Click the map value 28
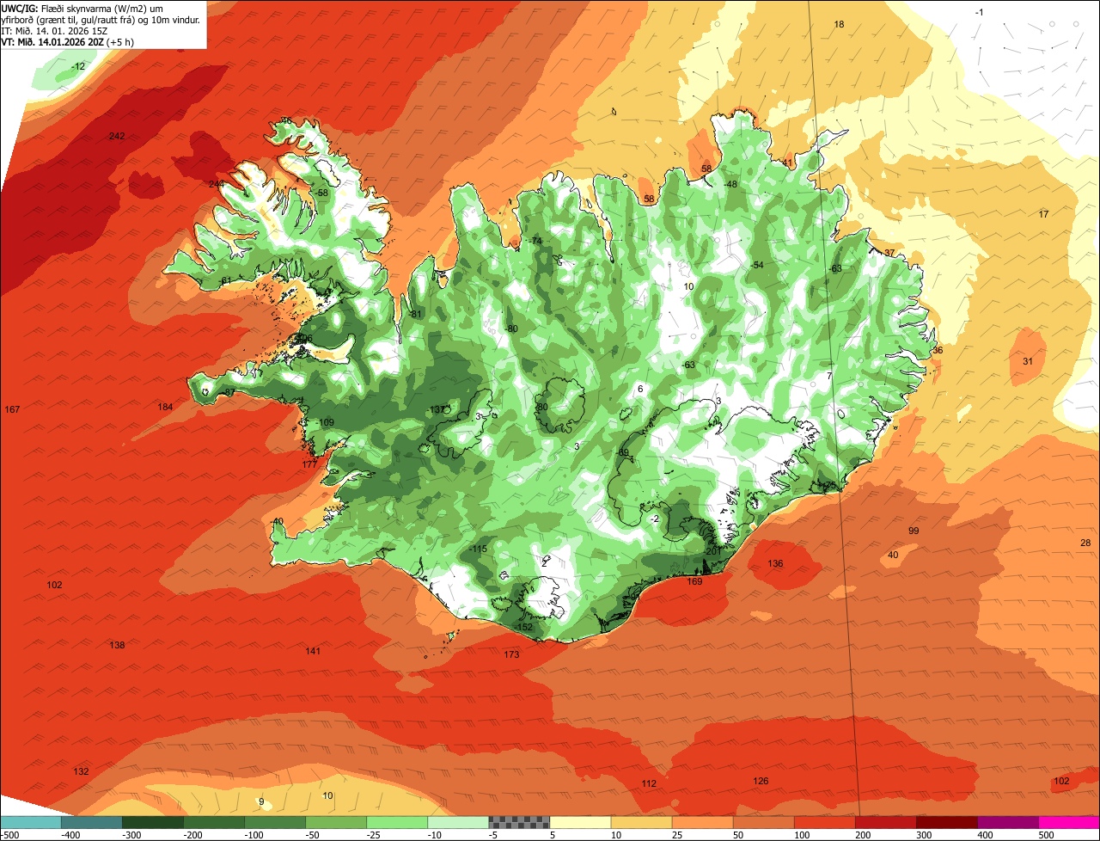Viewport: 1100px width, 841px height. click(1085, 543)
